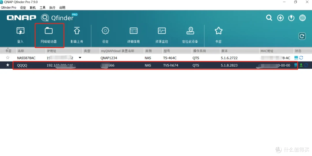
Task: Open the 设定 settings gear tool
Action: click(x=105, y=36)
